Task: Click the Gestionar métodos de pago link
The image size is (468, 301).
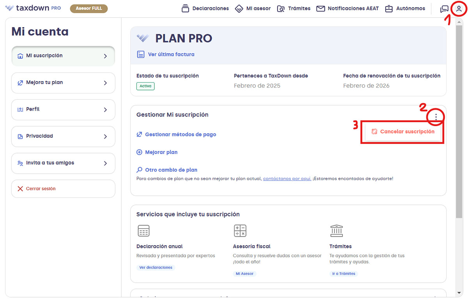Action: tap(181, 134)
